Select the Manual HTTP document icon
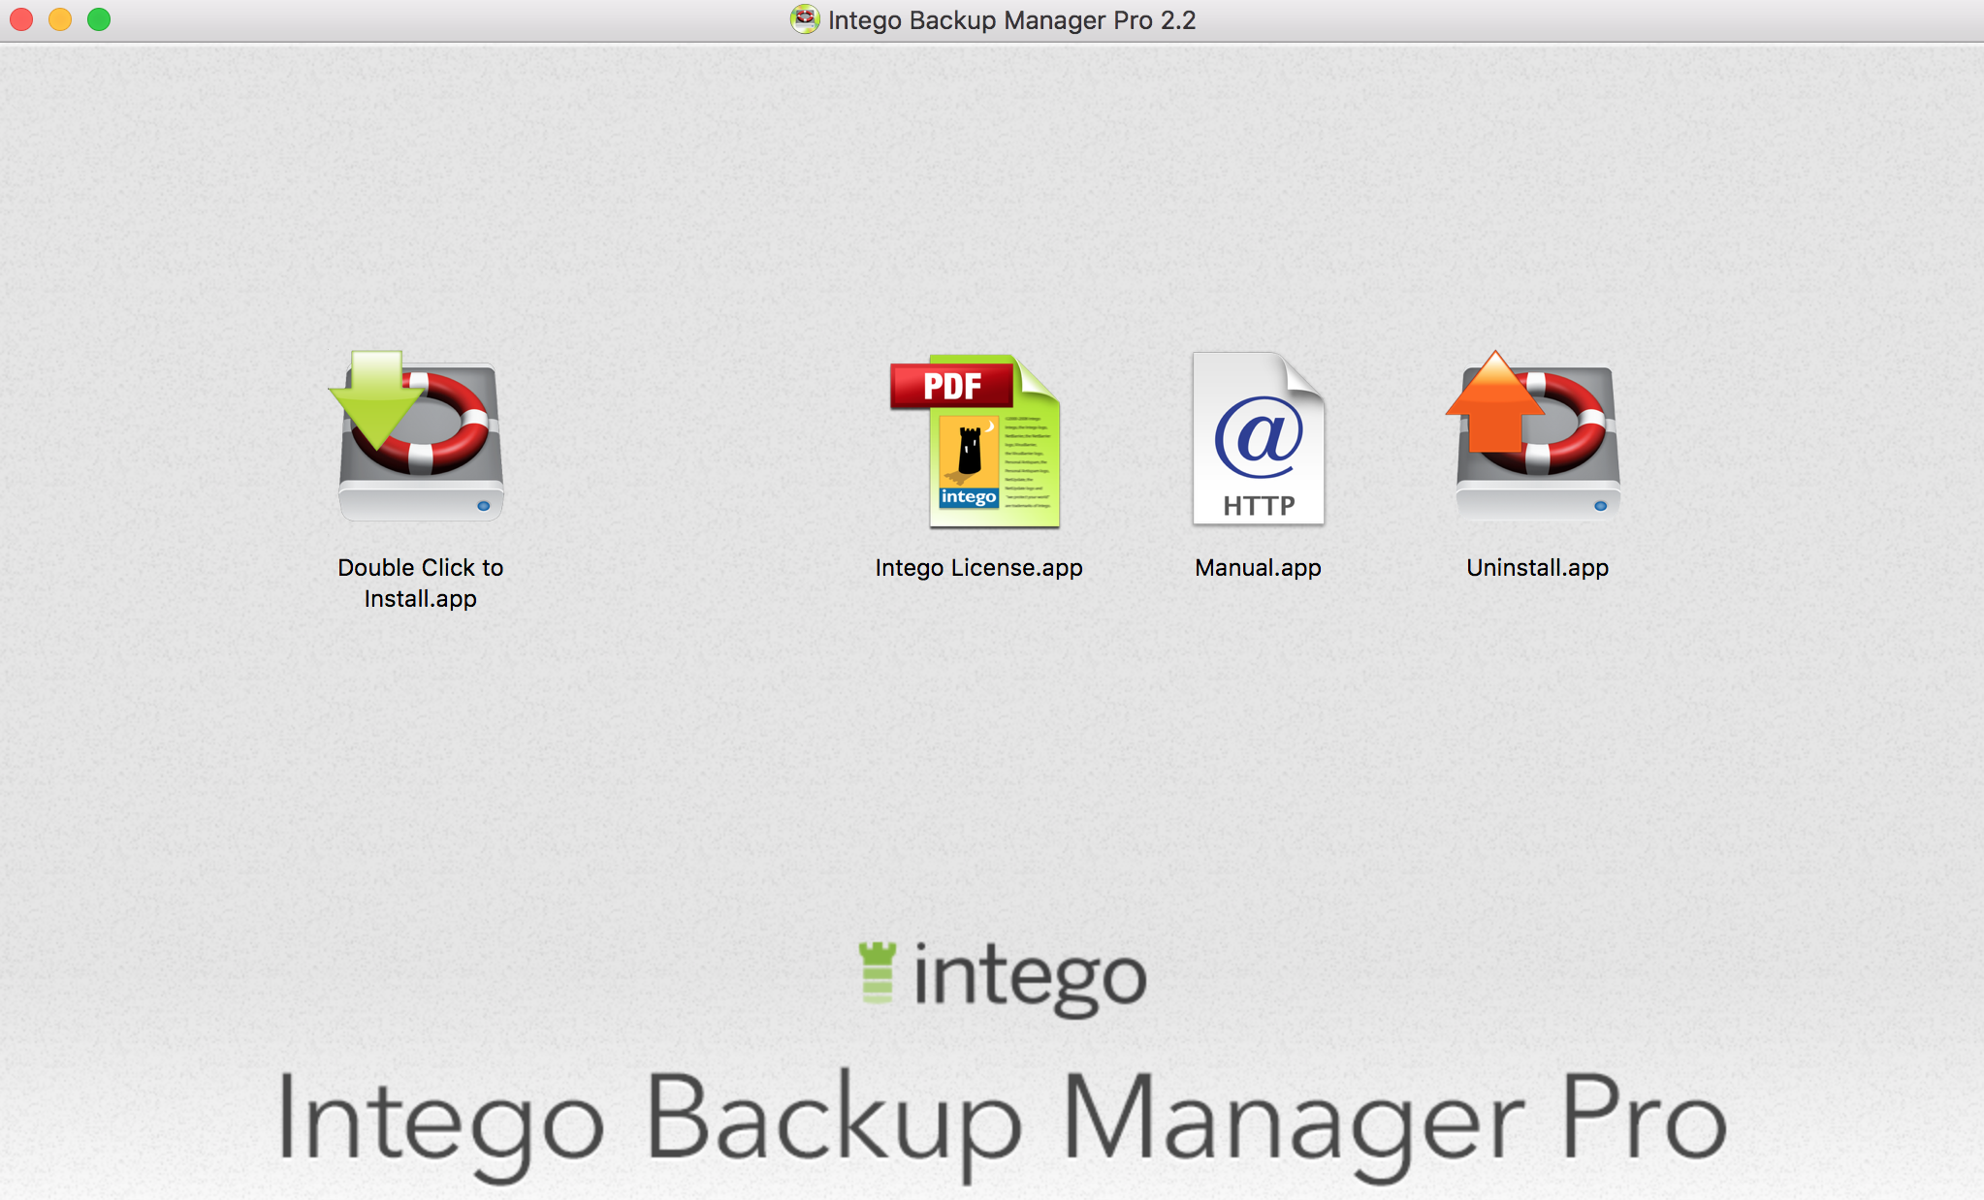 [x=1259, y=438]
